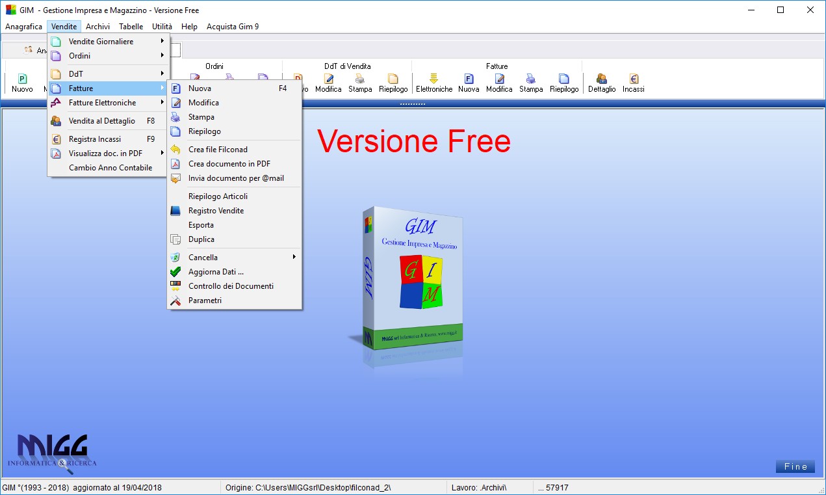Open Elettroniche from the Fatture toolbar group
Viewport: 826px width, 495px height.
(x=434, y=83)
